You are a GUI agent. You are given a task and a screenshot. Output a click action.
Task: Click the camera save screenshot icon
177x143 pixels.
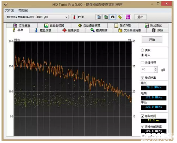point(113,17)
